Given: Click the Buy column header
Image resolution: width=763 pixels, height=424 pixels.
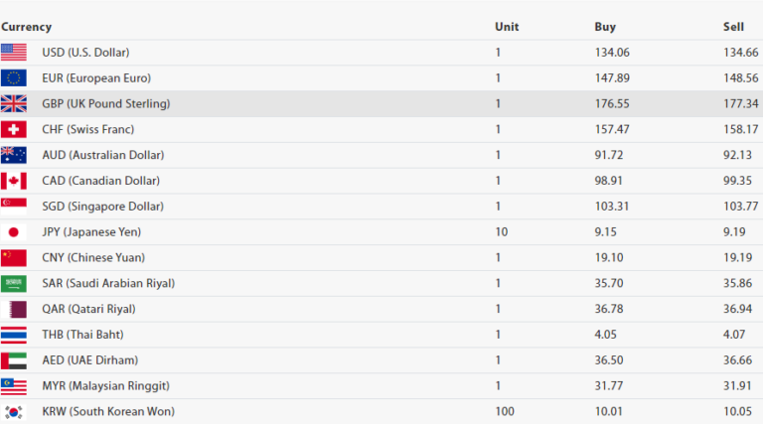Looking at the screenshot, I should [x=605, y=27].
